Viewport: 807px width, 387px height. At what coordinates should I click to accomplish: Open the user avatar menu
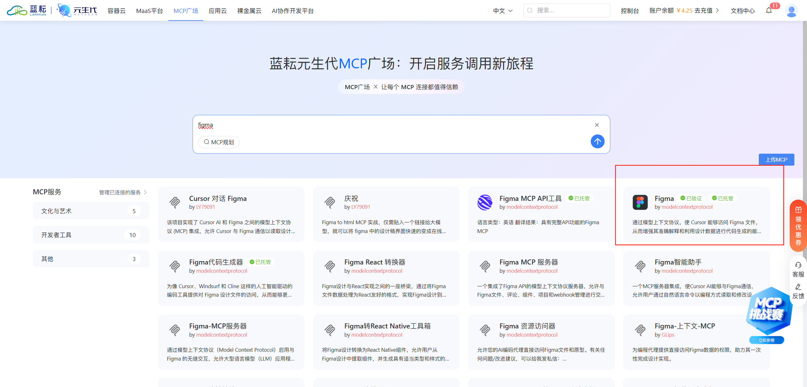point(792,10)
